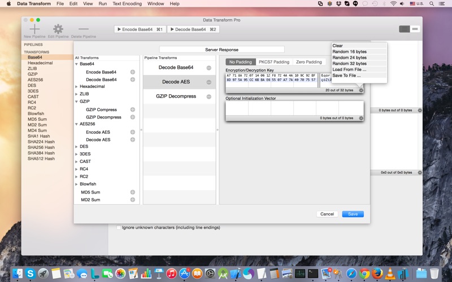The width and height of the screenshot is (452, 282).
Task: Add Encode AES transform with plus icon
Action: coord(133,132)
